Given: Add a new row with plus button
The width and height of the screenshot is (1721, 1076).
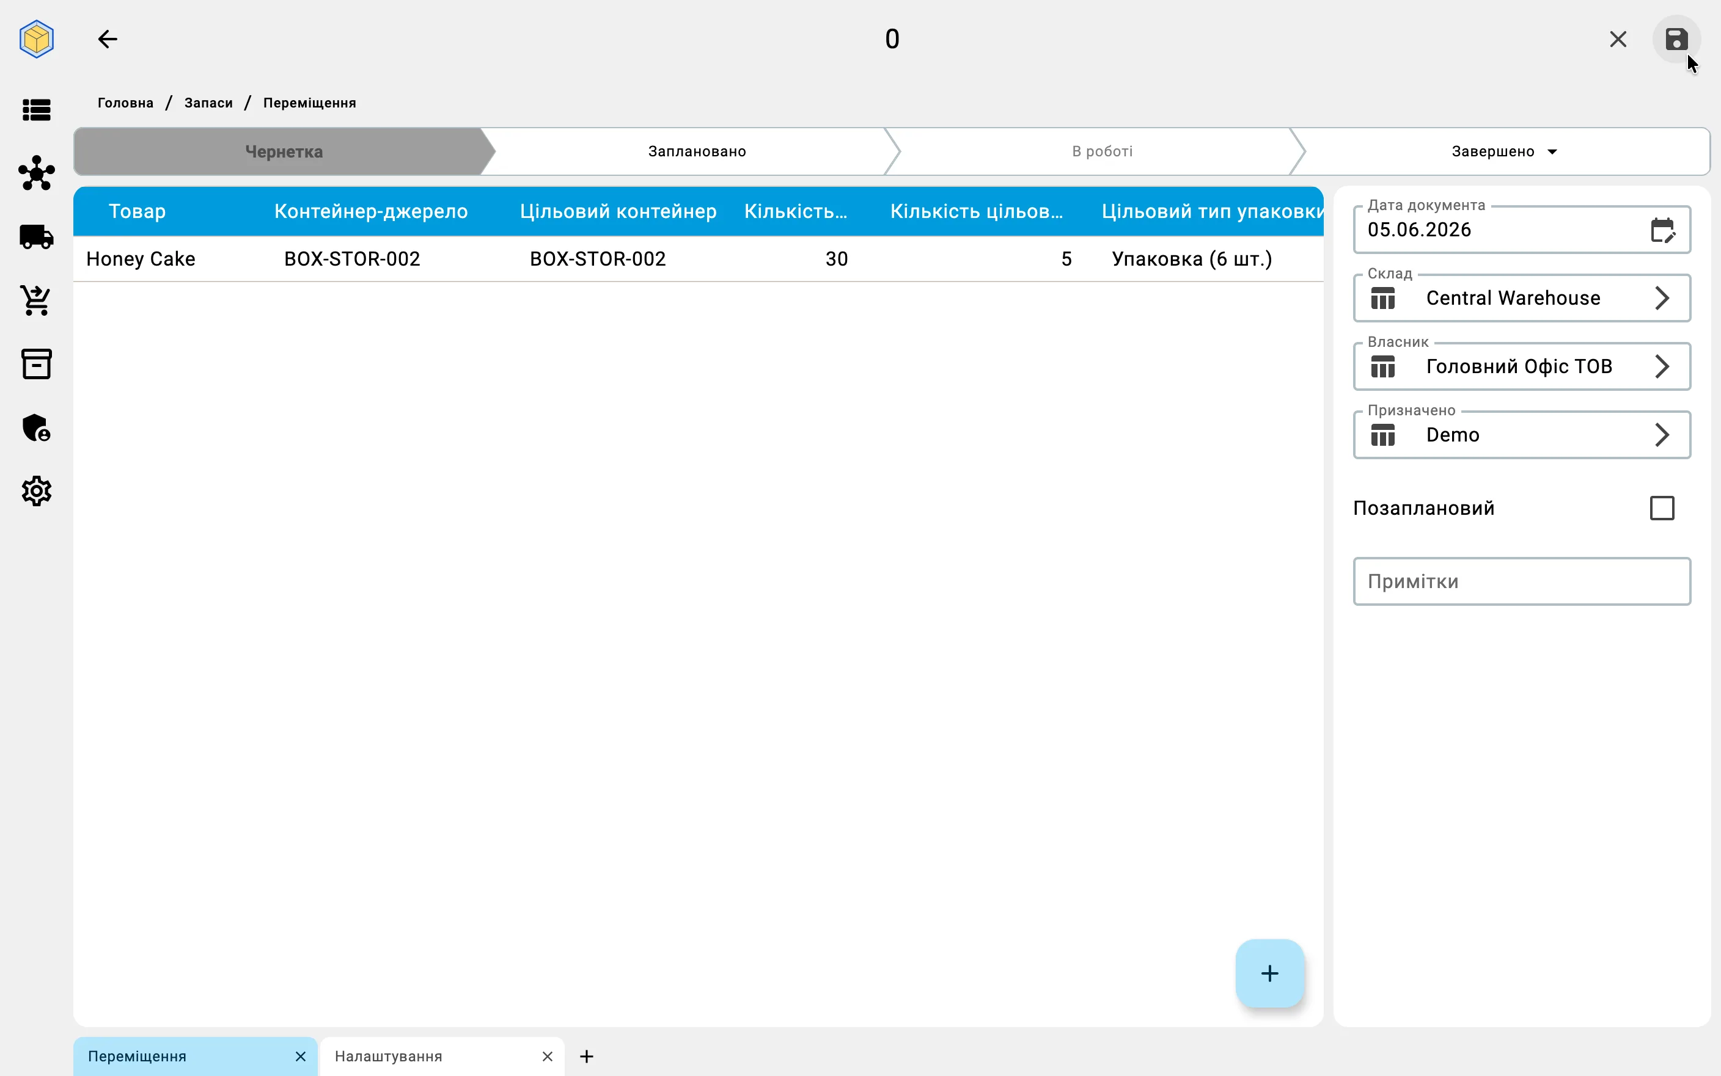Looking at the screenshot, I should click(x=1269, y=973).
